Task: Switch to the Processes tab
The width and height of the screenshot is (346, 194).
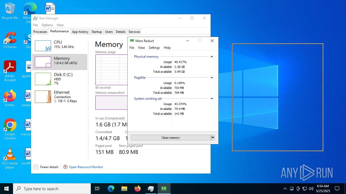Action: 40,32
